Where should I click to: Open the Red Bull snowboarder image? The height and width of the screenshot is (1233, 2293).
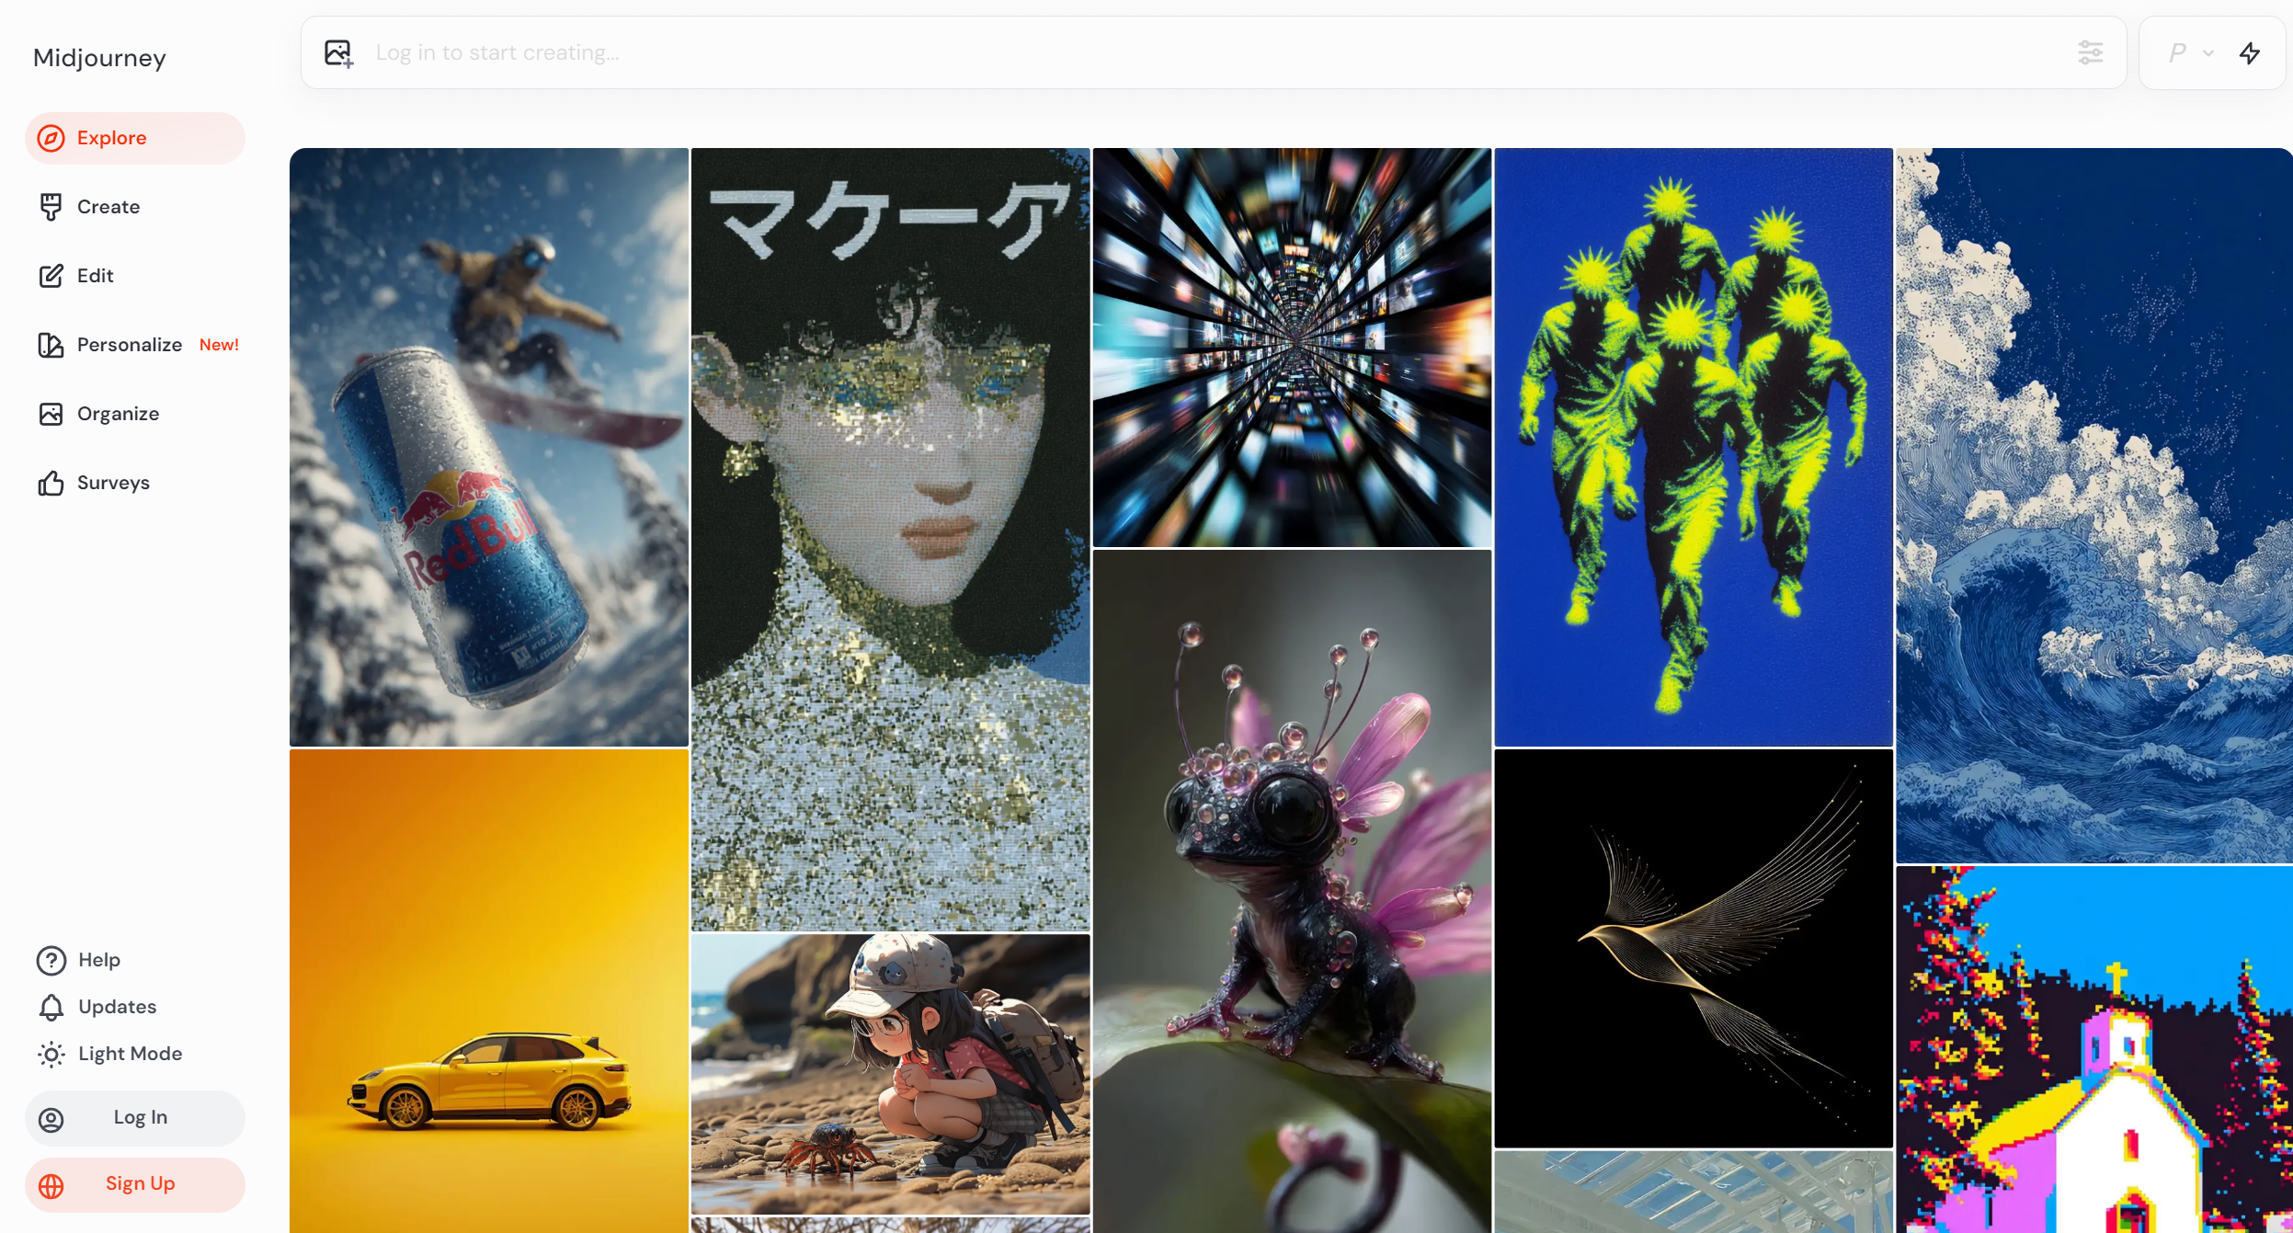489,447
